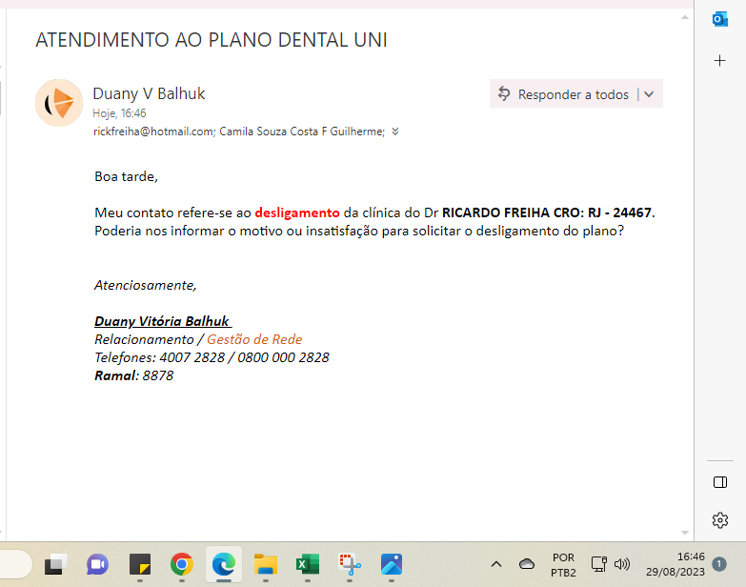Image resolution: width=746 pixels, height=587 pixels.
Task: Open the dropdown arrow beside Responder a todos
Action: (x=649, y=94)
